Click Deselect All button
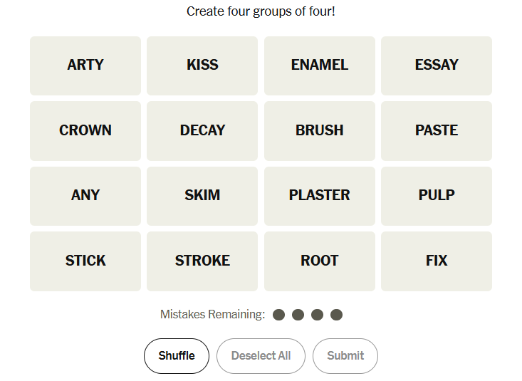The image size is (522, 381). coord(261,356)
